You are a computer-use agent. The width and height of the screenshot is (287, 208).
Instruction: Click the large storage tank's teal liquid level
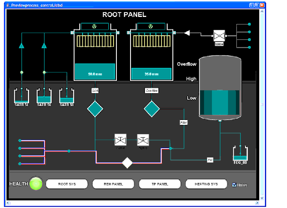pos(220,102)
